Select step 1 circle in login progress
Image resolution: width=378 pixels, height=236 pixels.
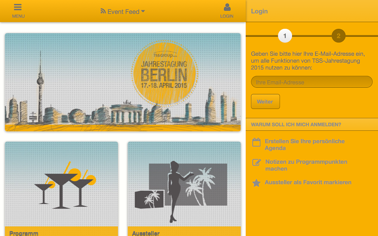click(285, 36)
